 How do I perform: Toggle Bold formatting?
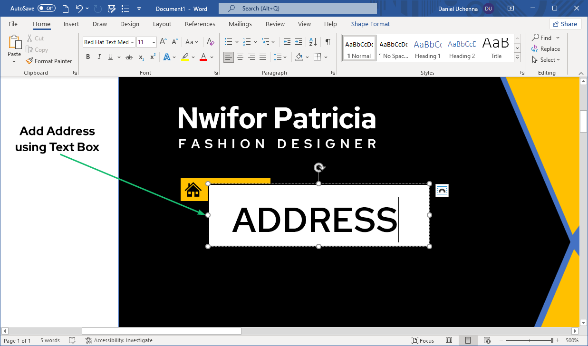(x=88, y=57)
